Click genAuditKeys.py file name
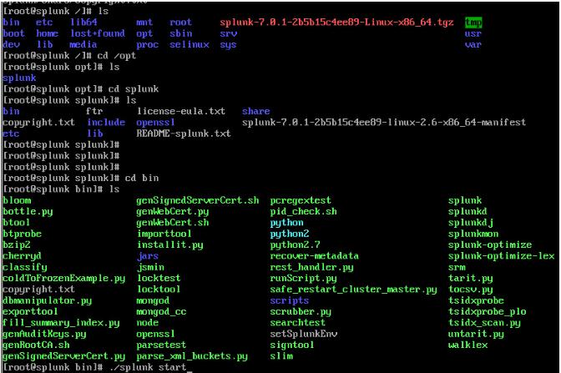The image size is (561, 373). pos(44,334)
